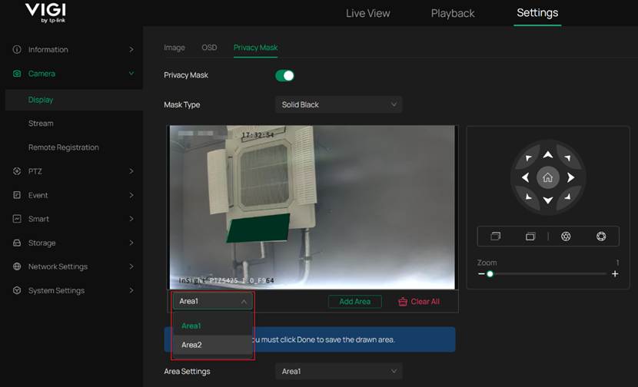638x387 pixels.
Task: Click the first focus rectangle icon
Action: [496, 237]
